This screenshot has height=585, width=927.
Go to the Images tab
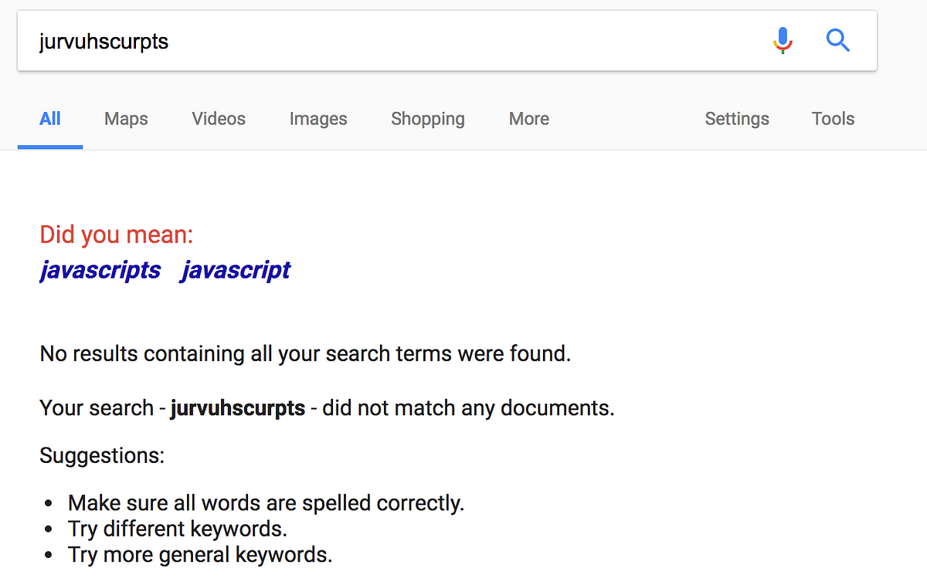(318, 119)
